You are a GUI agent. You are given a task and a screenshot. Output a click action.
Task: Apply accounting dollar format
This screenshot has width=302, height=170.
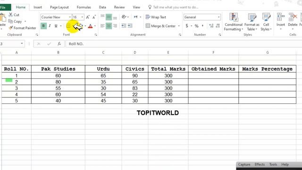[x=187, y=26]
